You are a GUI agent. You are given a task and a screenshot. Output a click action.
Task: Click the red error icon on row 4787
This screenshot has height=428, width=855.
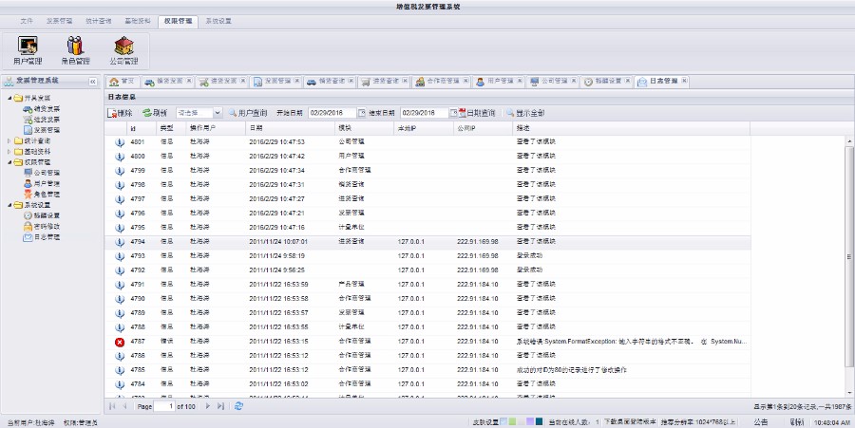click(120, 342)
